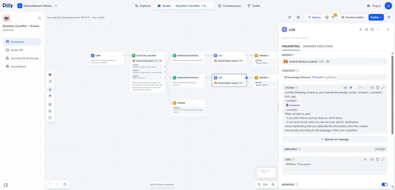
Task: Toggle the MÉMOIRE switch off
Action: [384, 185]
